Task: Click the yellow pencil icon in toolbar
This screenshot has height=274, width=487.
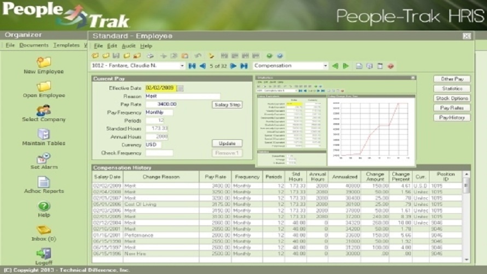Action: pos(211,56)
